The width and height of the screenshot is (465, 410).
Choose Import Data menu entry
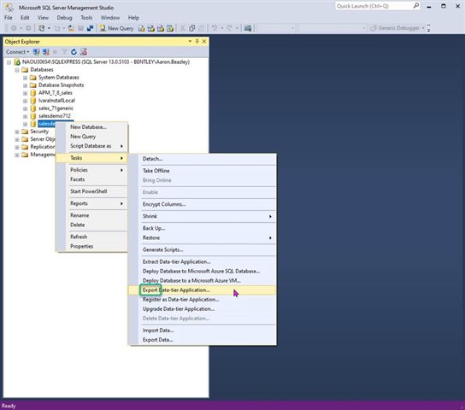pyautogui.click(x=202, y=331)
